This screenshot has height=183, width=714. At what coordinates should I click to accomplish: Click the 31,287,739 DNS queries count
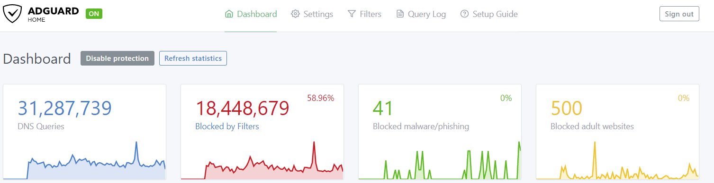point(64,108)
